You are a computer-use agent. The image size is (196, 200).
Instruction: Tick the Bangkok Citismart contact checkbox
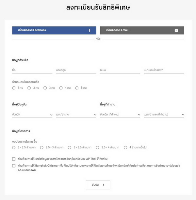pos(14,166)
